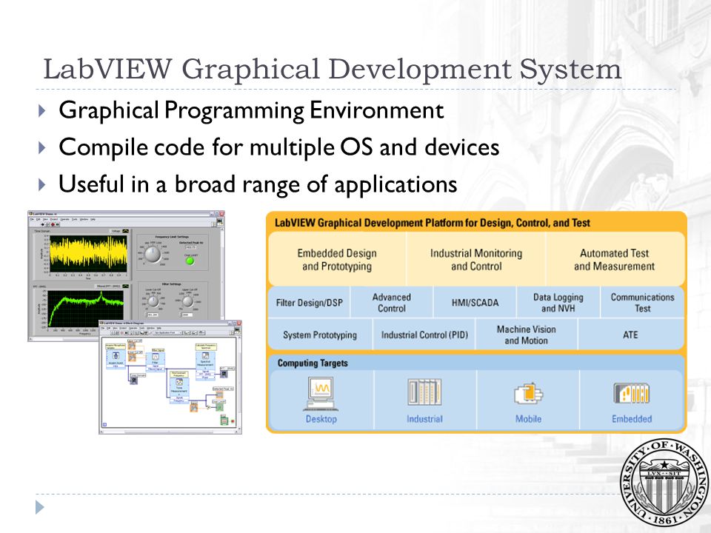Screen dimensions: 711x533
Task: Click the Embedded label under Computing Targets
Action: (632, 419)
